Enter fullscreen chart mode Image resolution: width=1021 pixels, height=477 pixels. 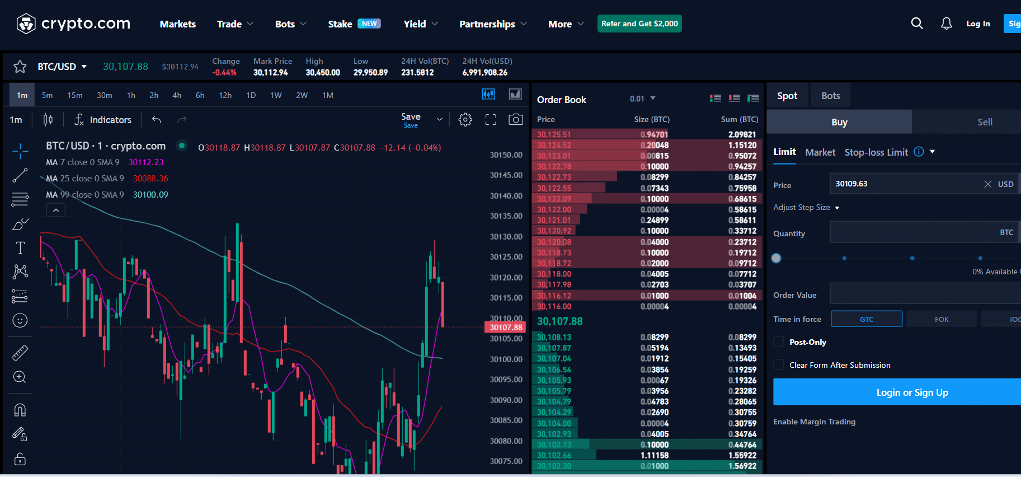click(491, 120)
